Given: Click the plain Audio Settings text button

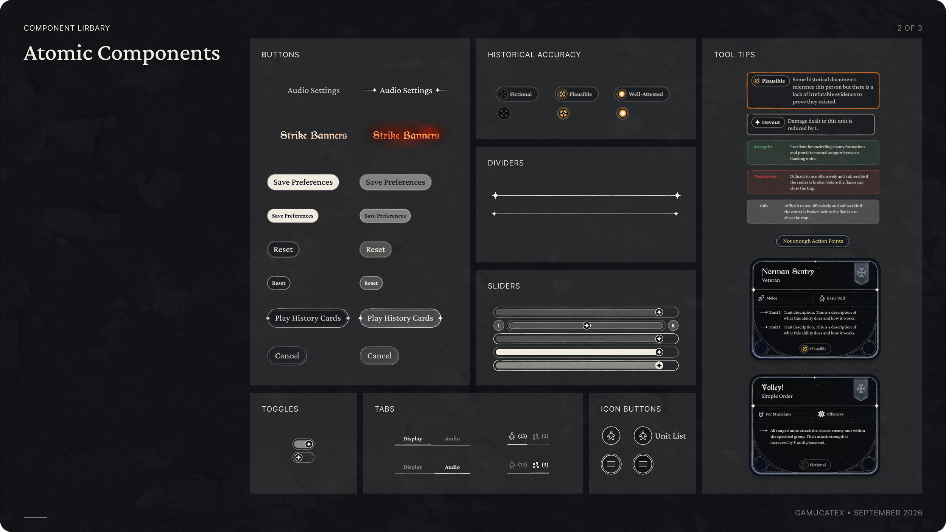Looking at the screenshot, I should 314,90.
